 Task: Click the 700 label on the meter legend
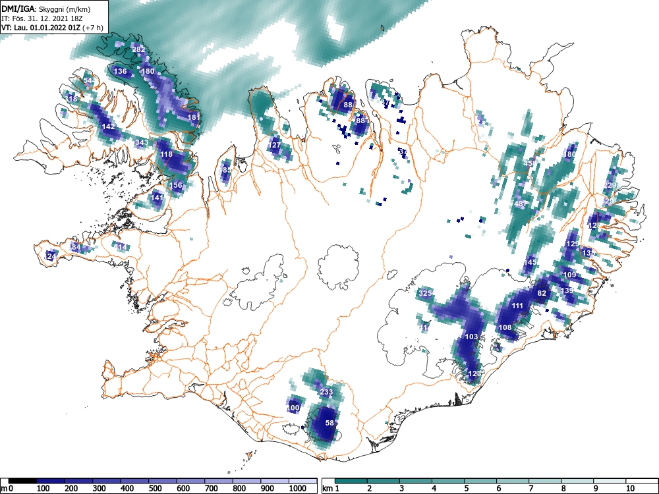212,488
